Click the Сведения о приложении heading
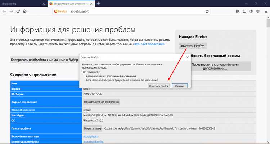 33,75
